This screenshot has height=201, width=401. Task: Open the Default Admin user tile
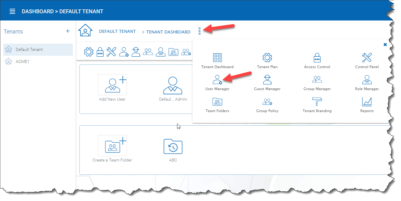173,88
